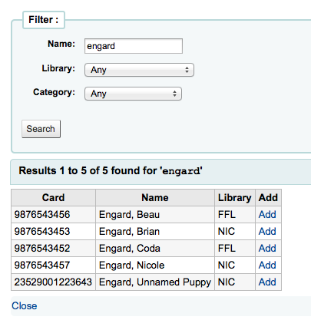This screenshot has height=320, width=311.
Task: Add patron Engard, Beau
Action: [x=267, y=215]
